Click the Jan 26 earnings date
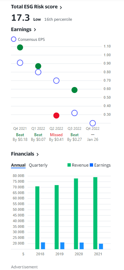This screenshot has height=270, width=124. tap(92, 140)
